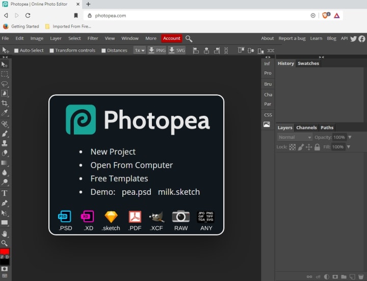
Task: Select the Rectangle Select marquee tool
Action: click(x=5, y=74)
